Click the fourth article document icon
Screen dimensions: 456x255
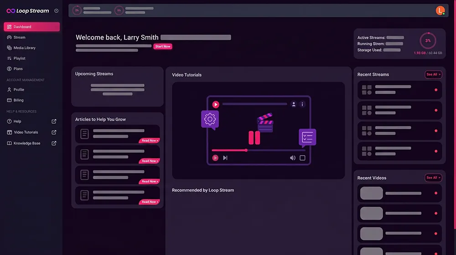(84, 195)
